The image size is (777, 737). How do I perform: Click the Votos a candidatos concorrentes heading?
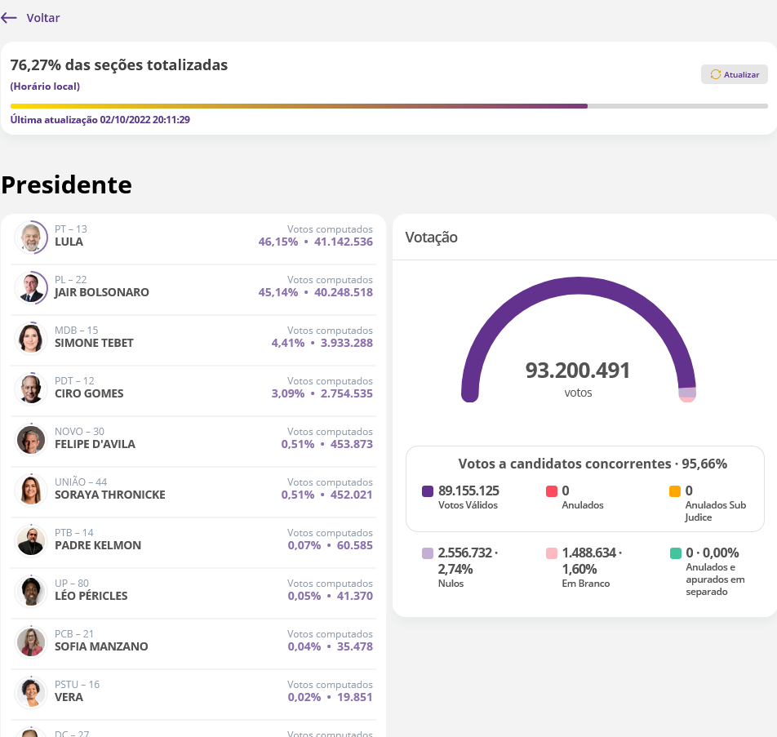click(593, 464)
